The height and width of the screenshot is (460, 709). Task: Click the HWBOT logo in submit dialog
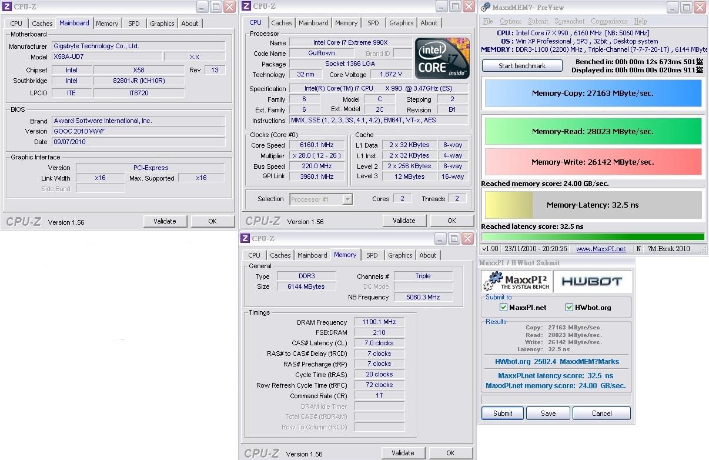(x=591, y=281)
